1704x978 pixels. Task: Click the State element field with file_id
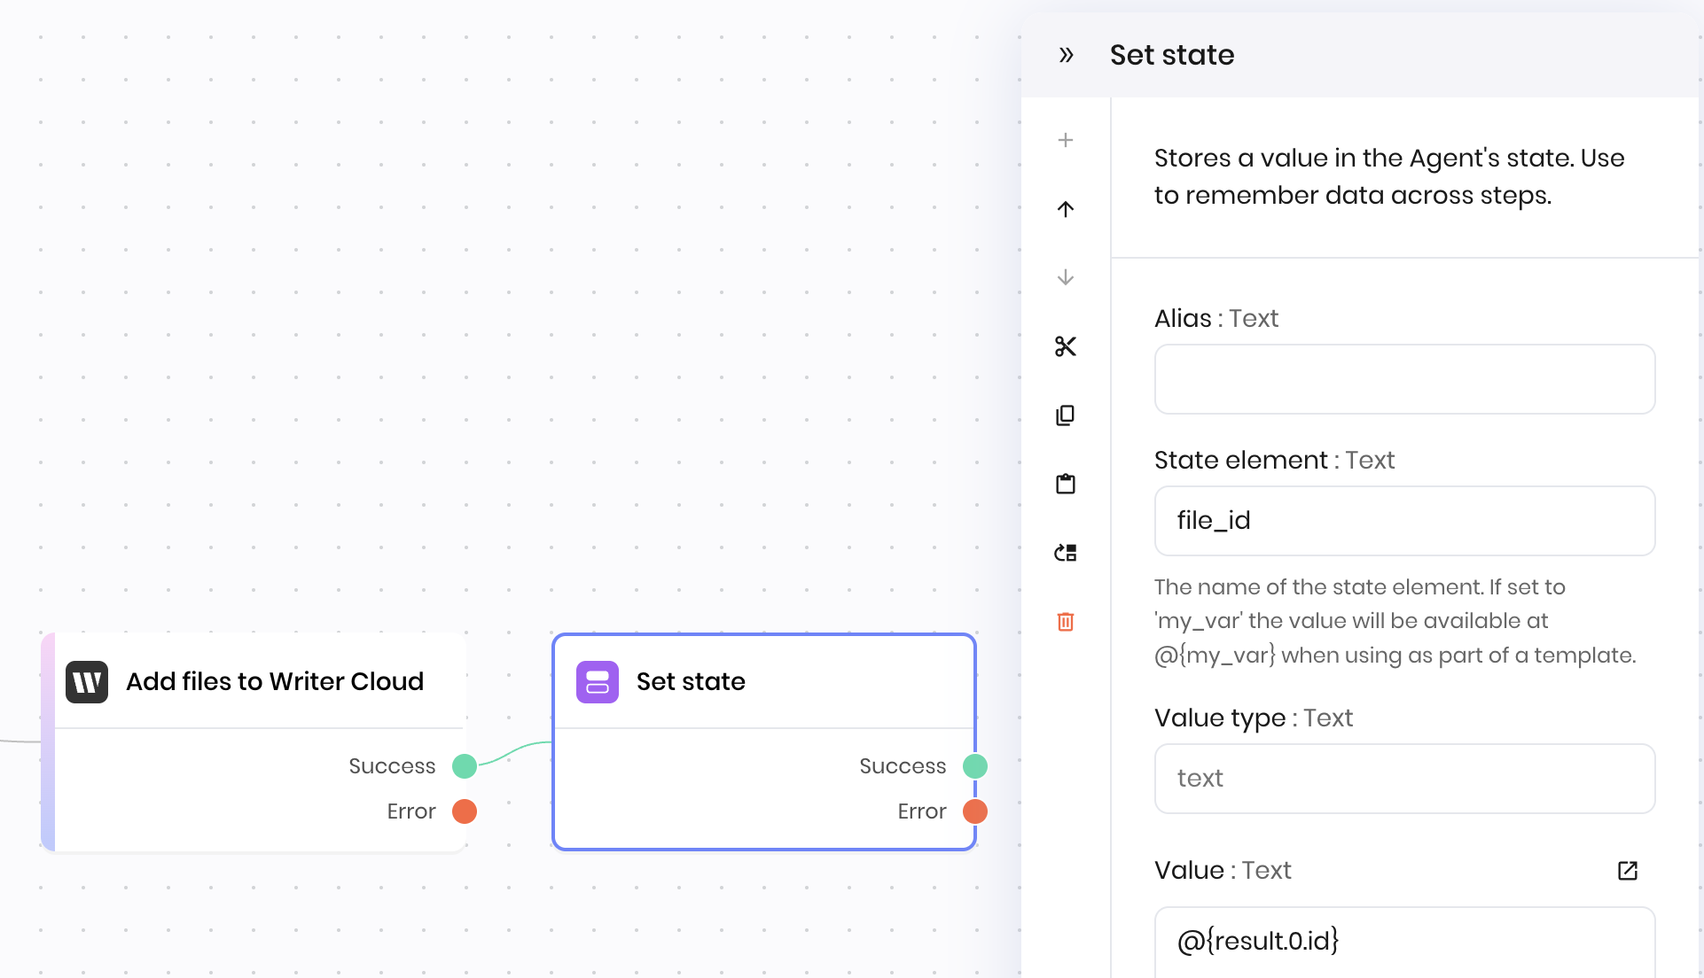click(1404, 521)
